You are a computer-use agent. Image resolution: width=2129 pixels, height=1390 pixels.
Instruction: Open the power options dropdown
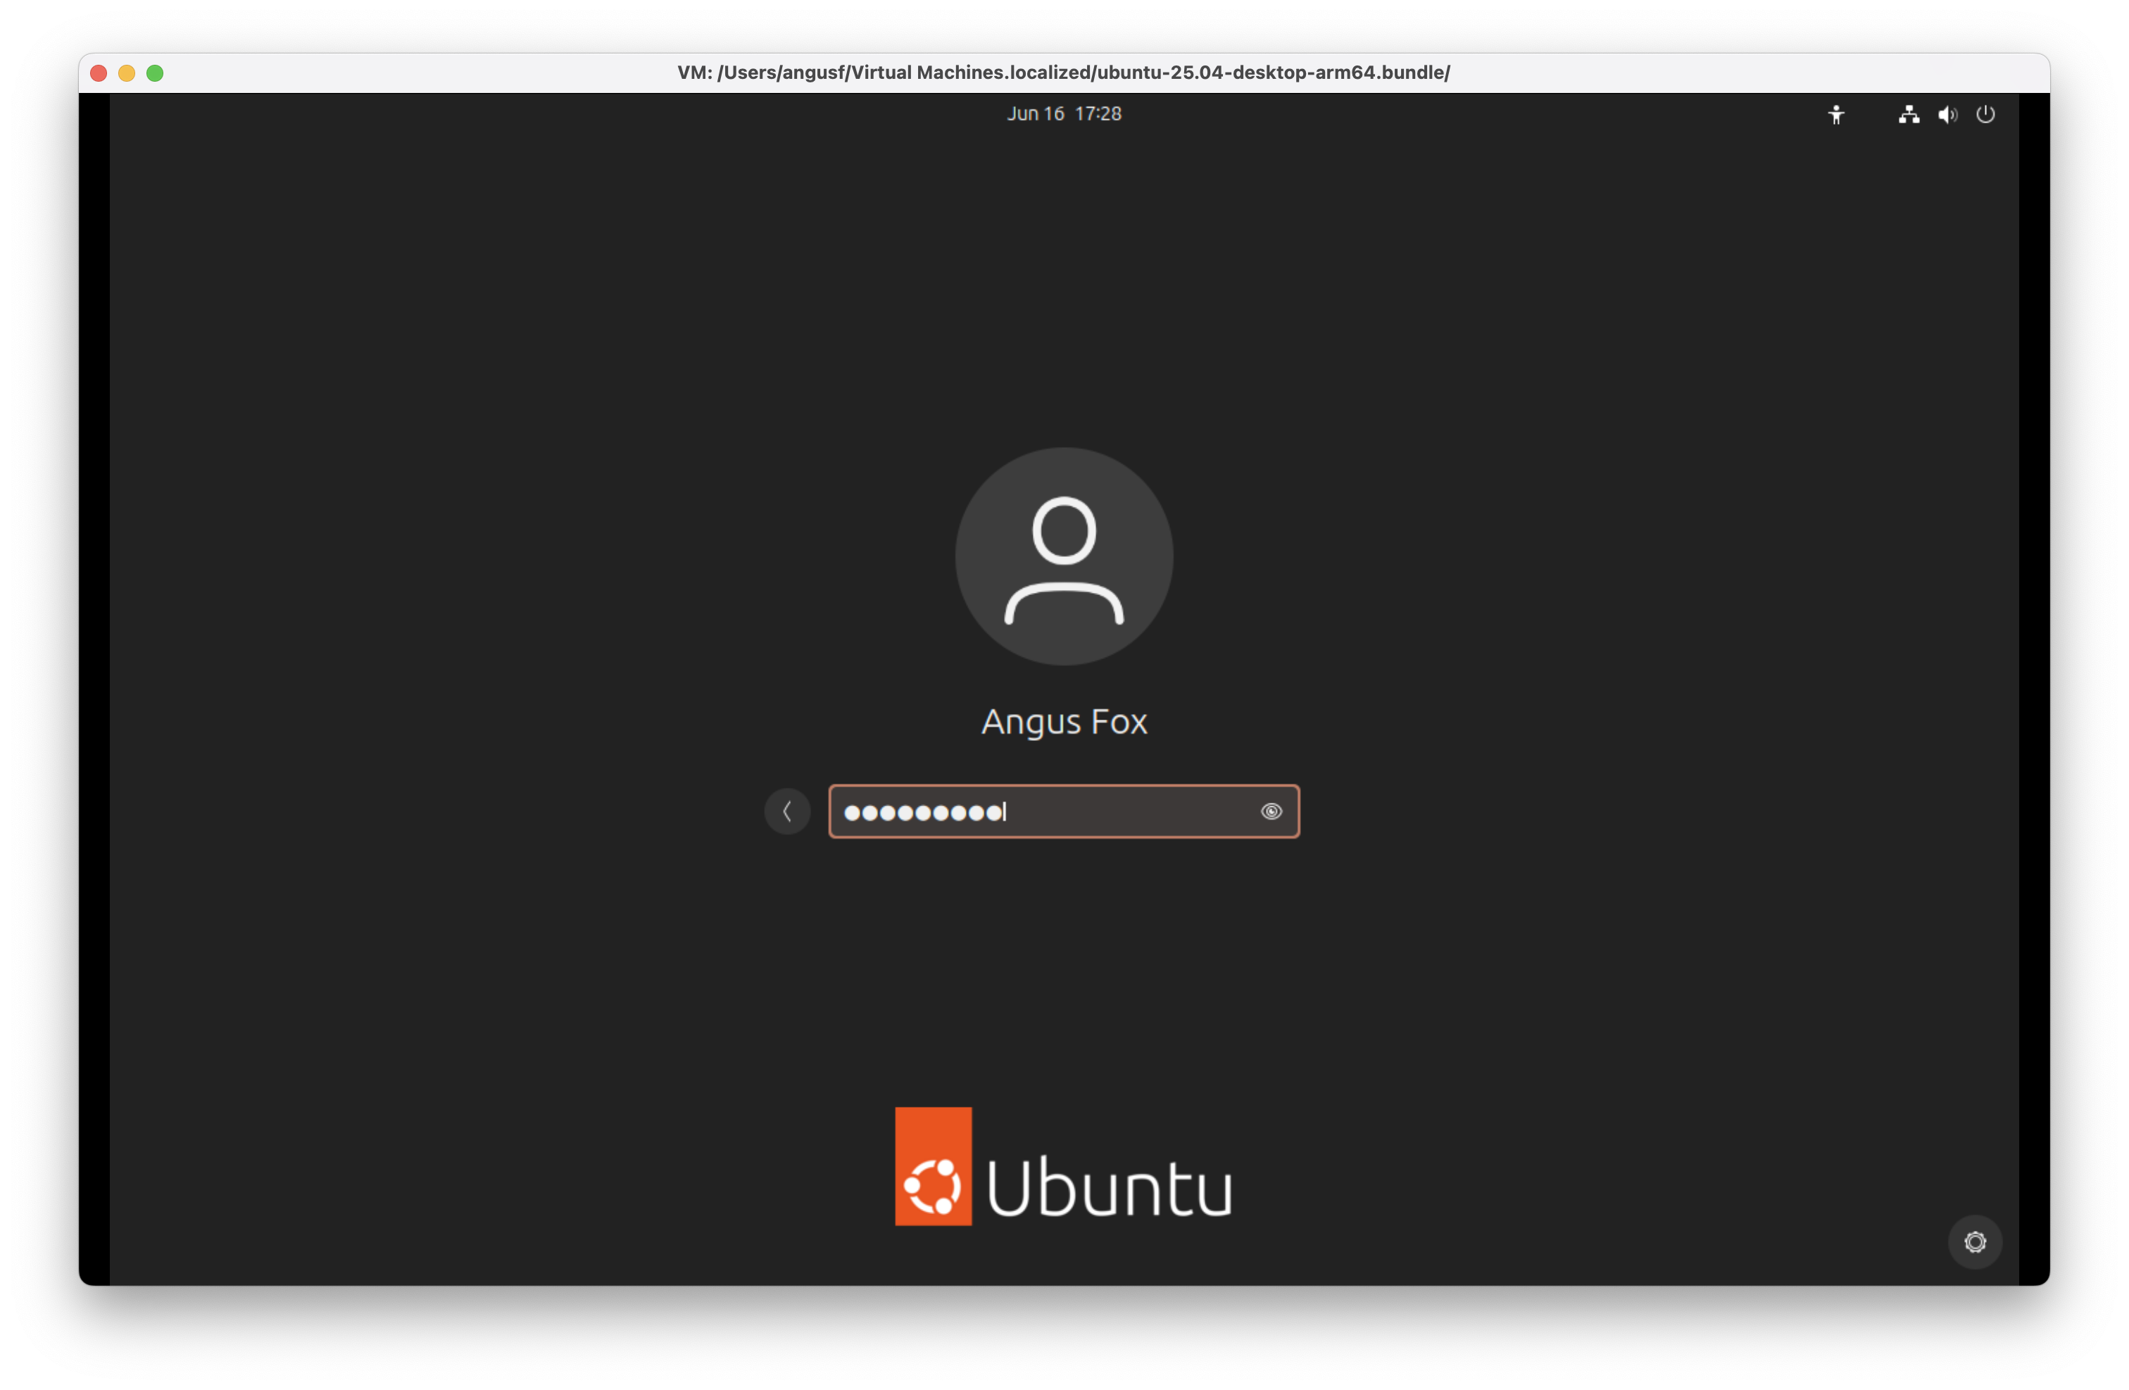[x=1986, y=113]
